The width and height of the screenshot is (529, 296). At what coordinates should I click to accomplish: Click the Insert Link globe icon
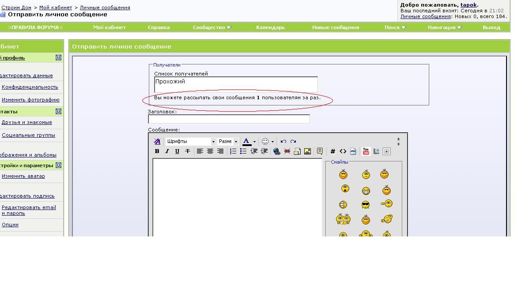coord(277,151)
